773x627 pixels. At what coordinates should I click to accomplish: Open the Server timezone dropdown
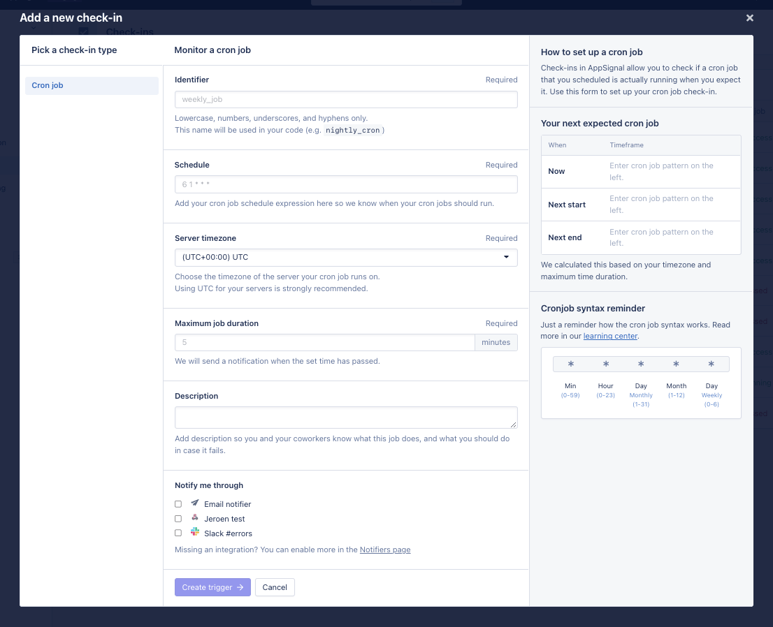(346, 257)
